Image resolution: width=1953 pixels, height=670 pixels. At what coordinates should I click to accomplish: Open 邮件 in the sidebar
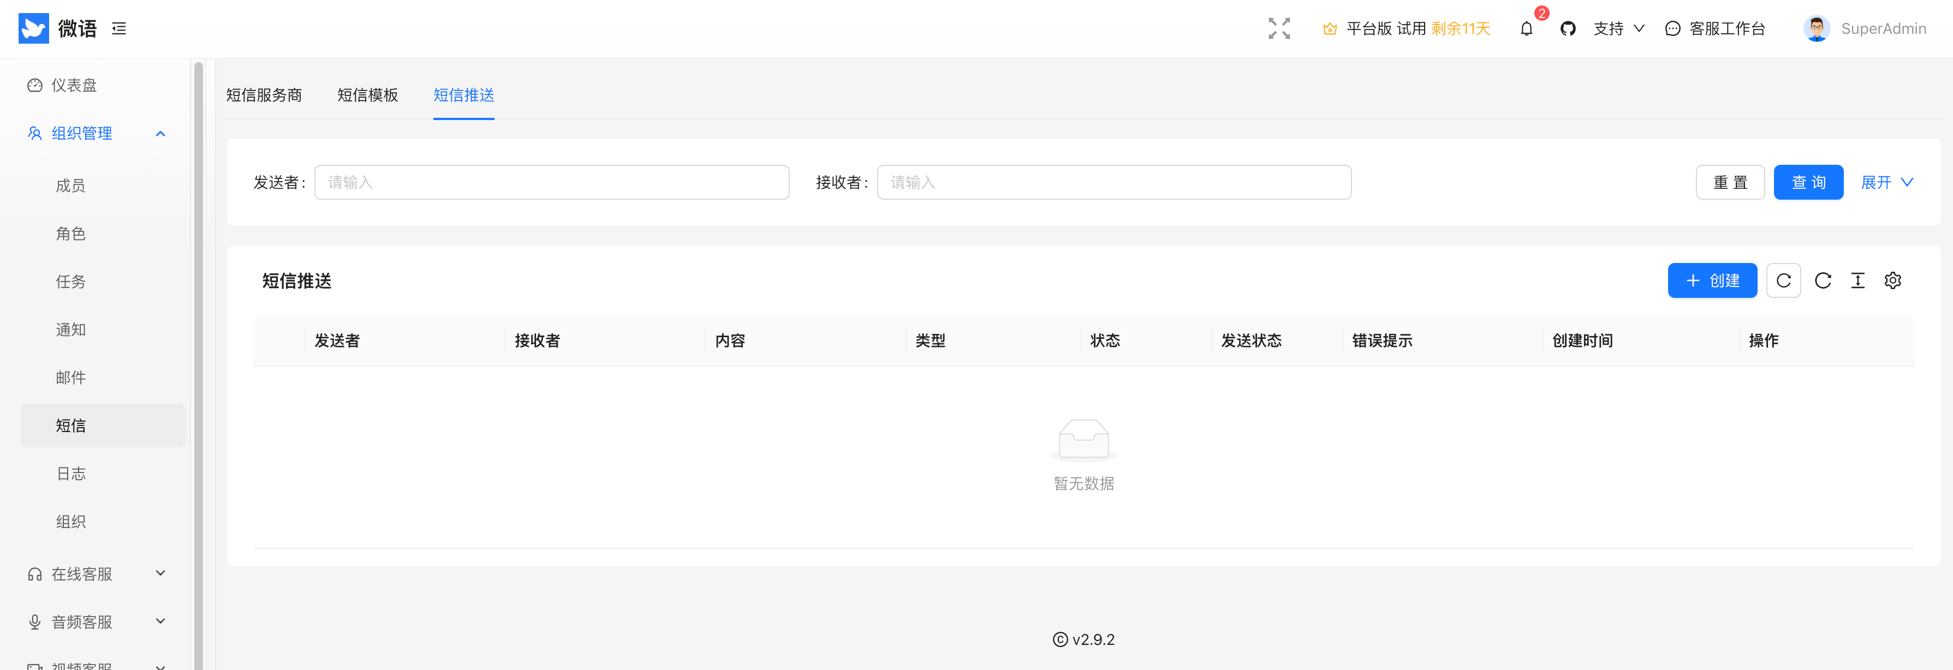(103, 378)
